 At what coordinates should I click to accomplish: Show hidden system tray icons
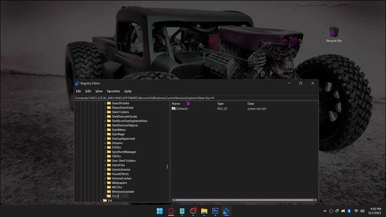pos(325,211)
